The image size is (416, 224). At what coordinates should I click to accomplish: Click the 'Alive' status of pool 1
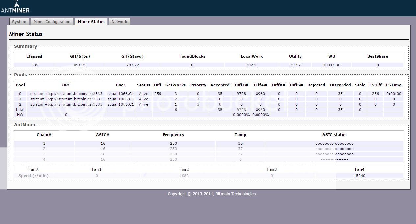pyautogui.click(x=143, y=99)
